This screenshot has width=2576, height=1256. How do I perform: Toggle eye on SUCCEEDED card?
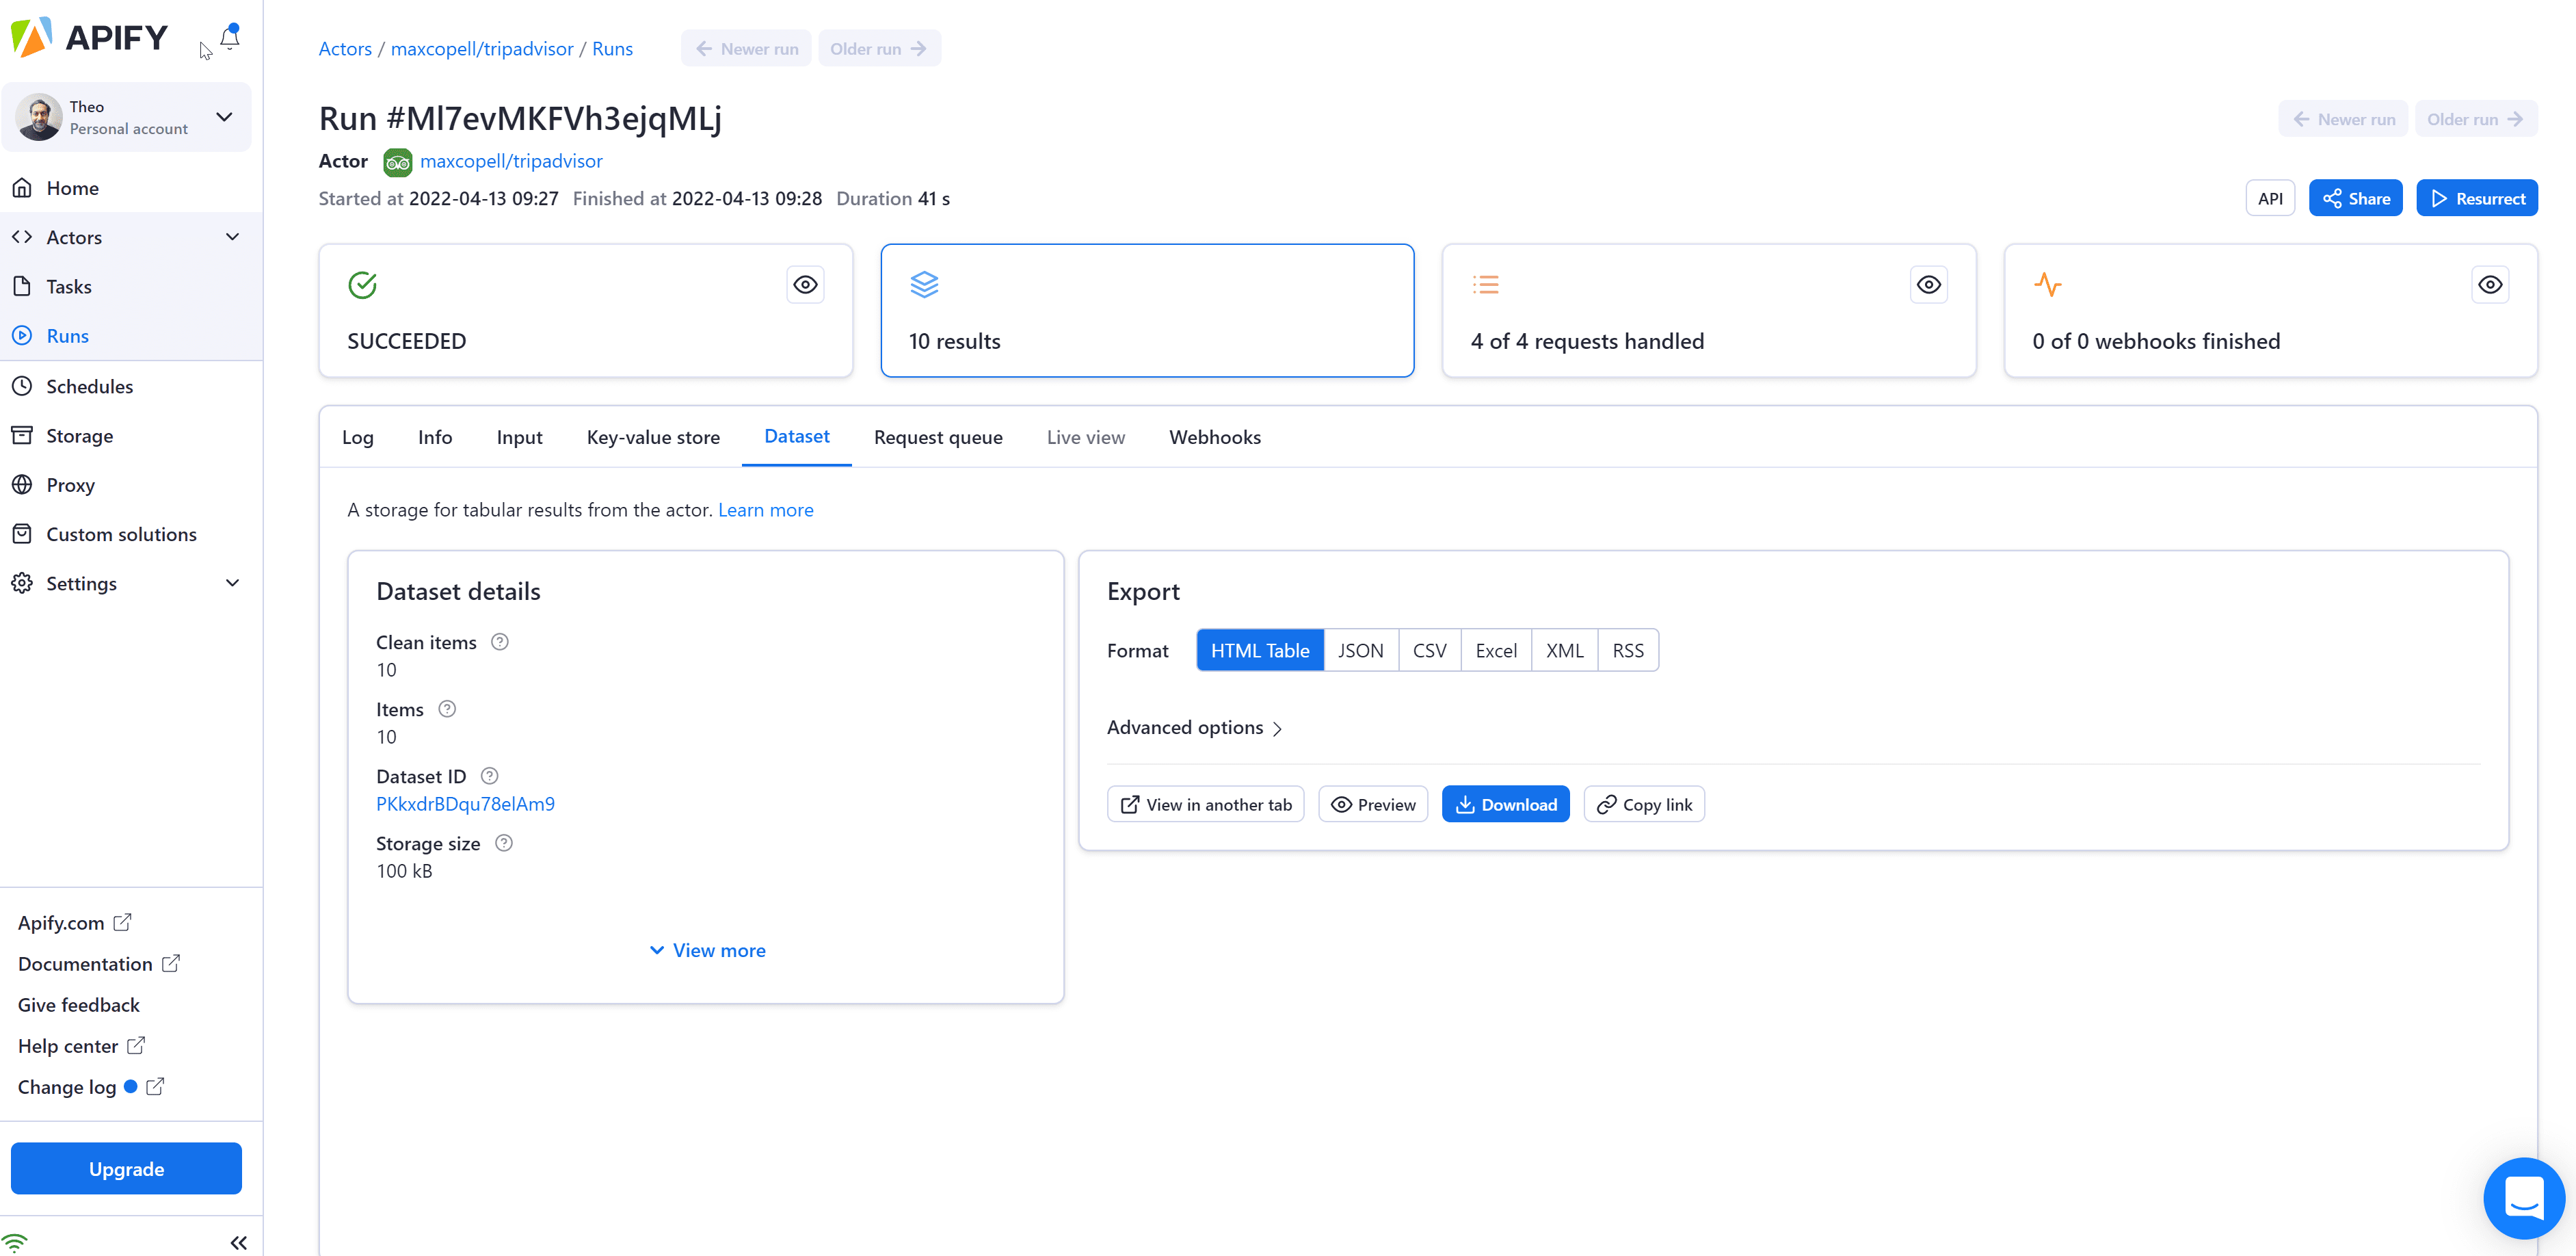click(805, 285)
